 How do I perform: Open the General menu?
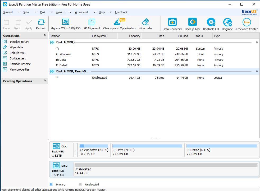click(x=8, y=12)
